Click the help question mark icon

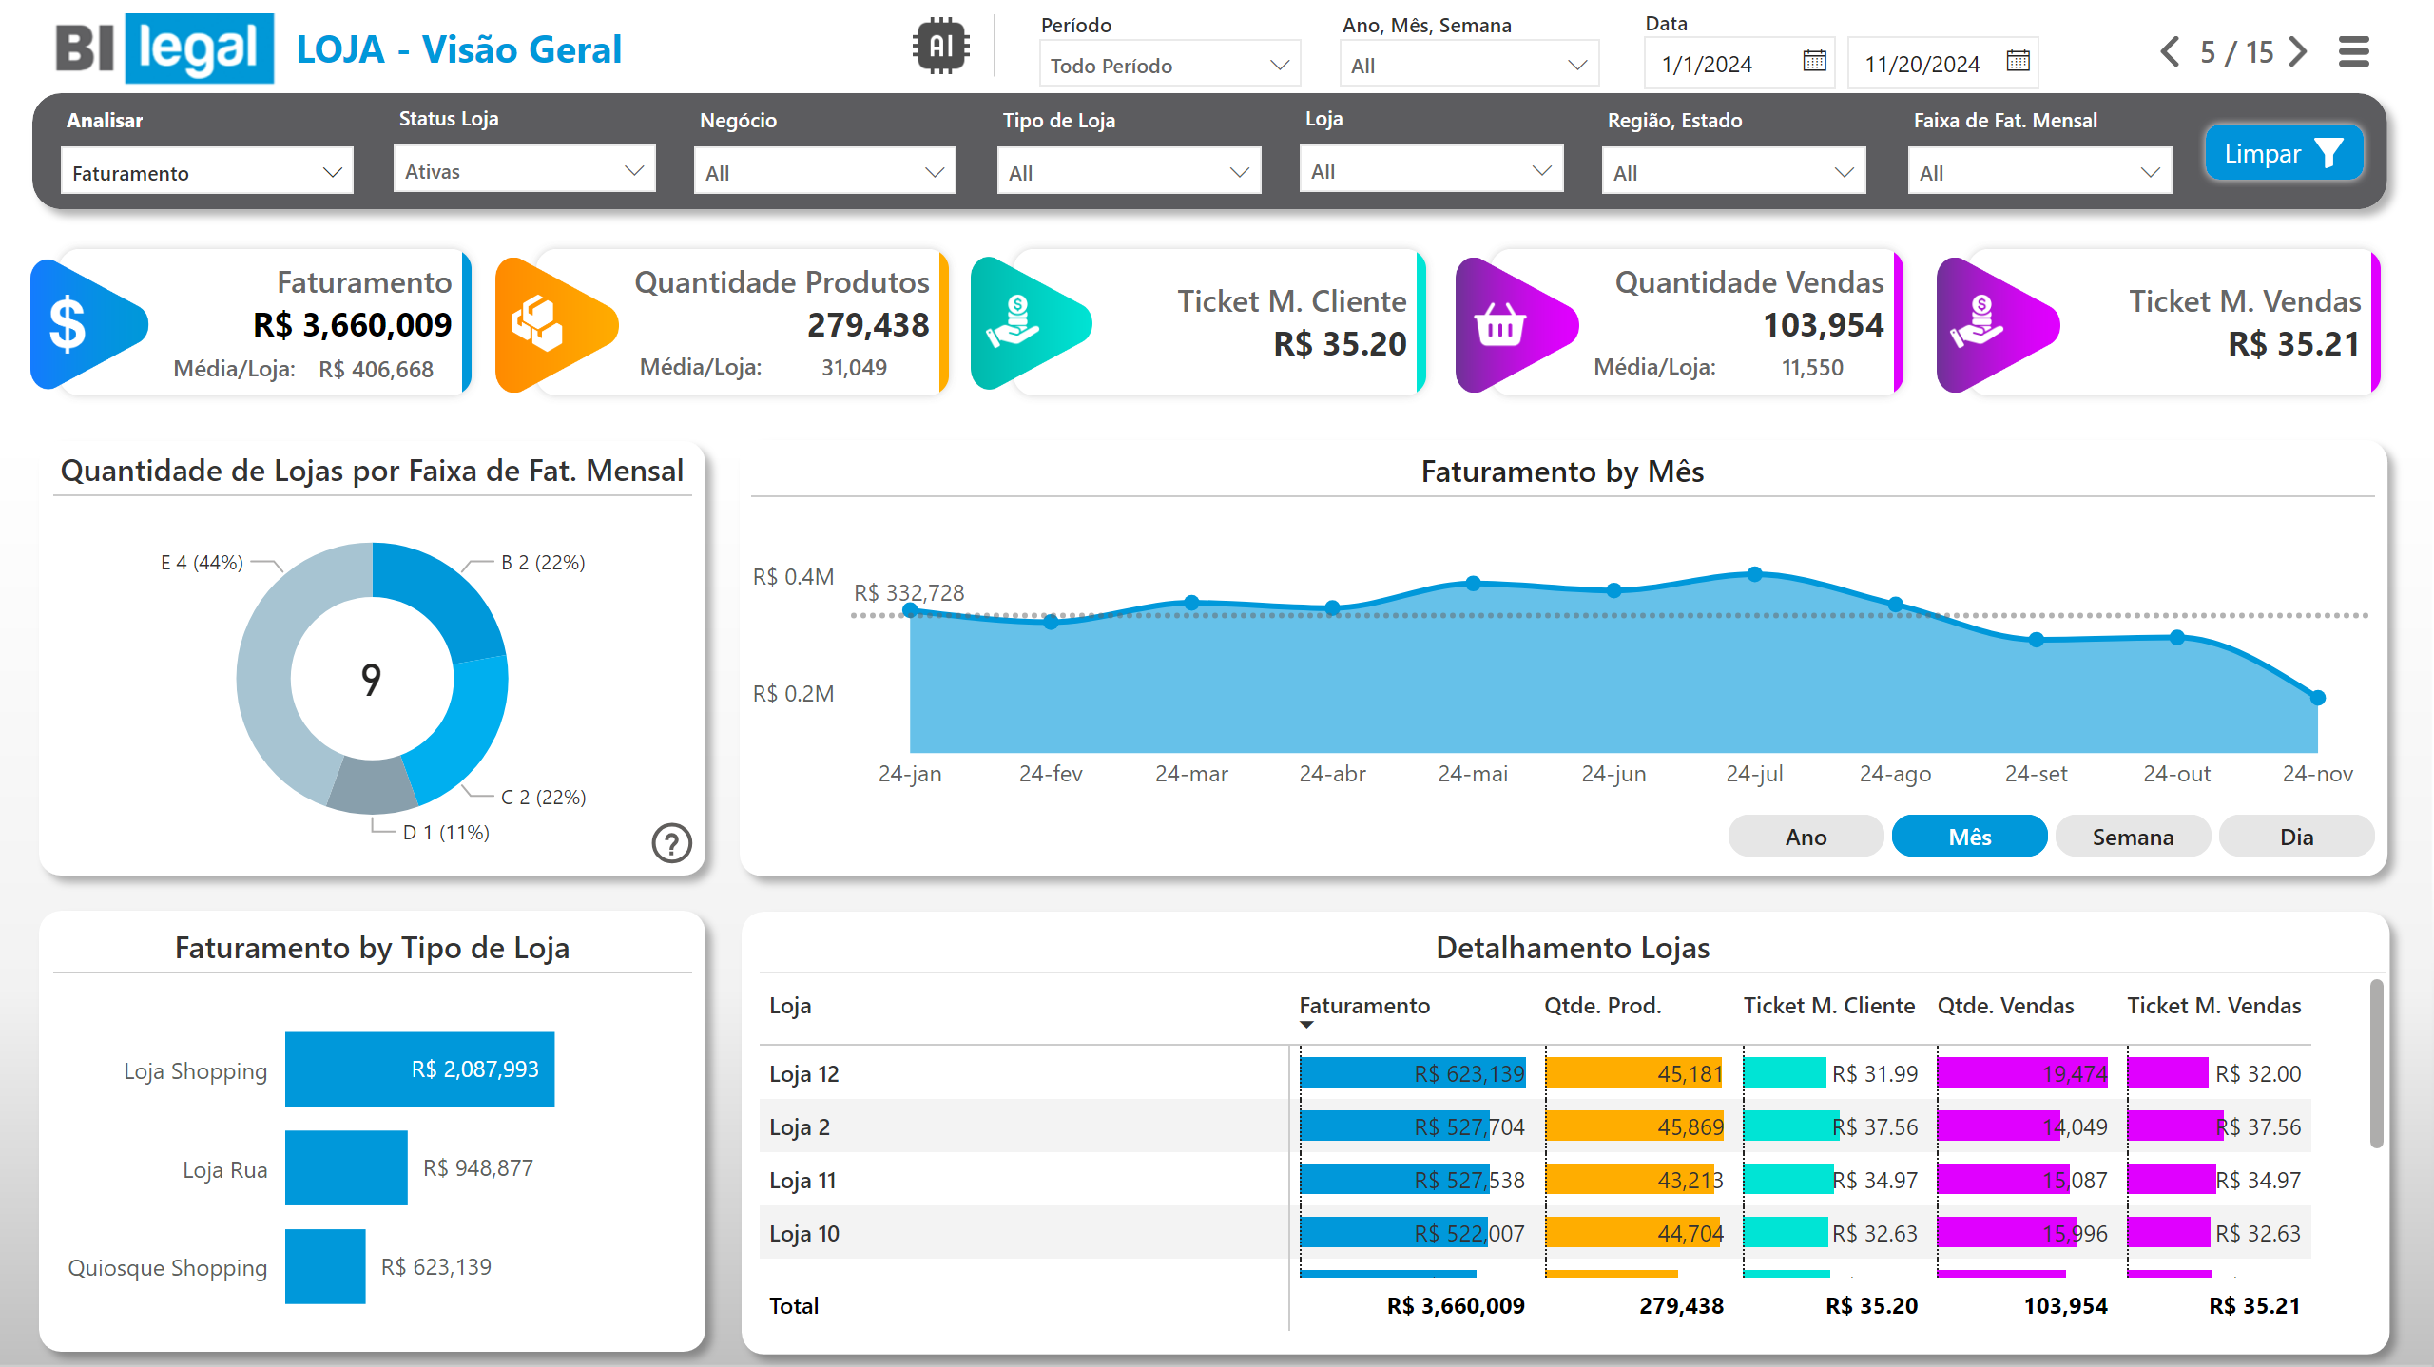point(671,842)
